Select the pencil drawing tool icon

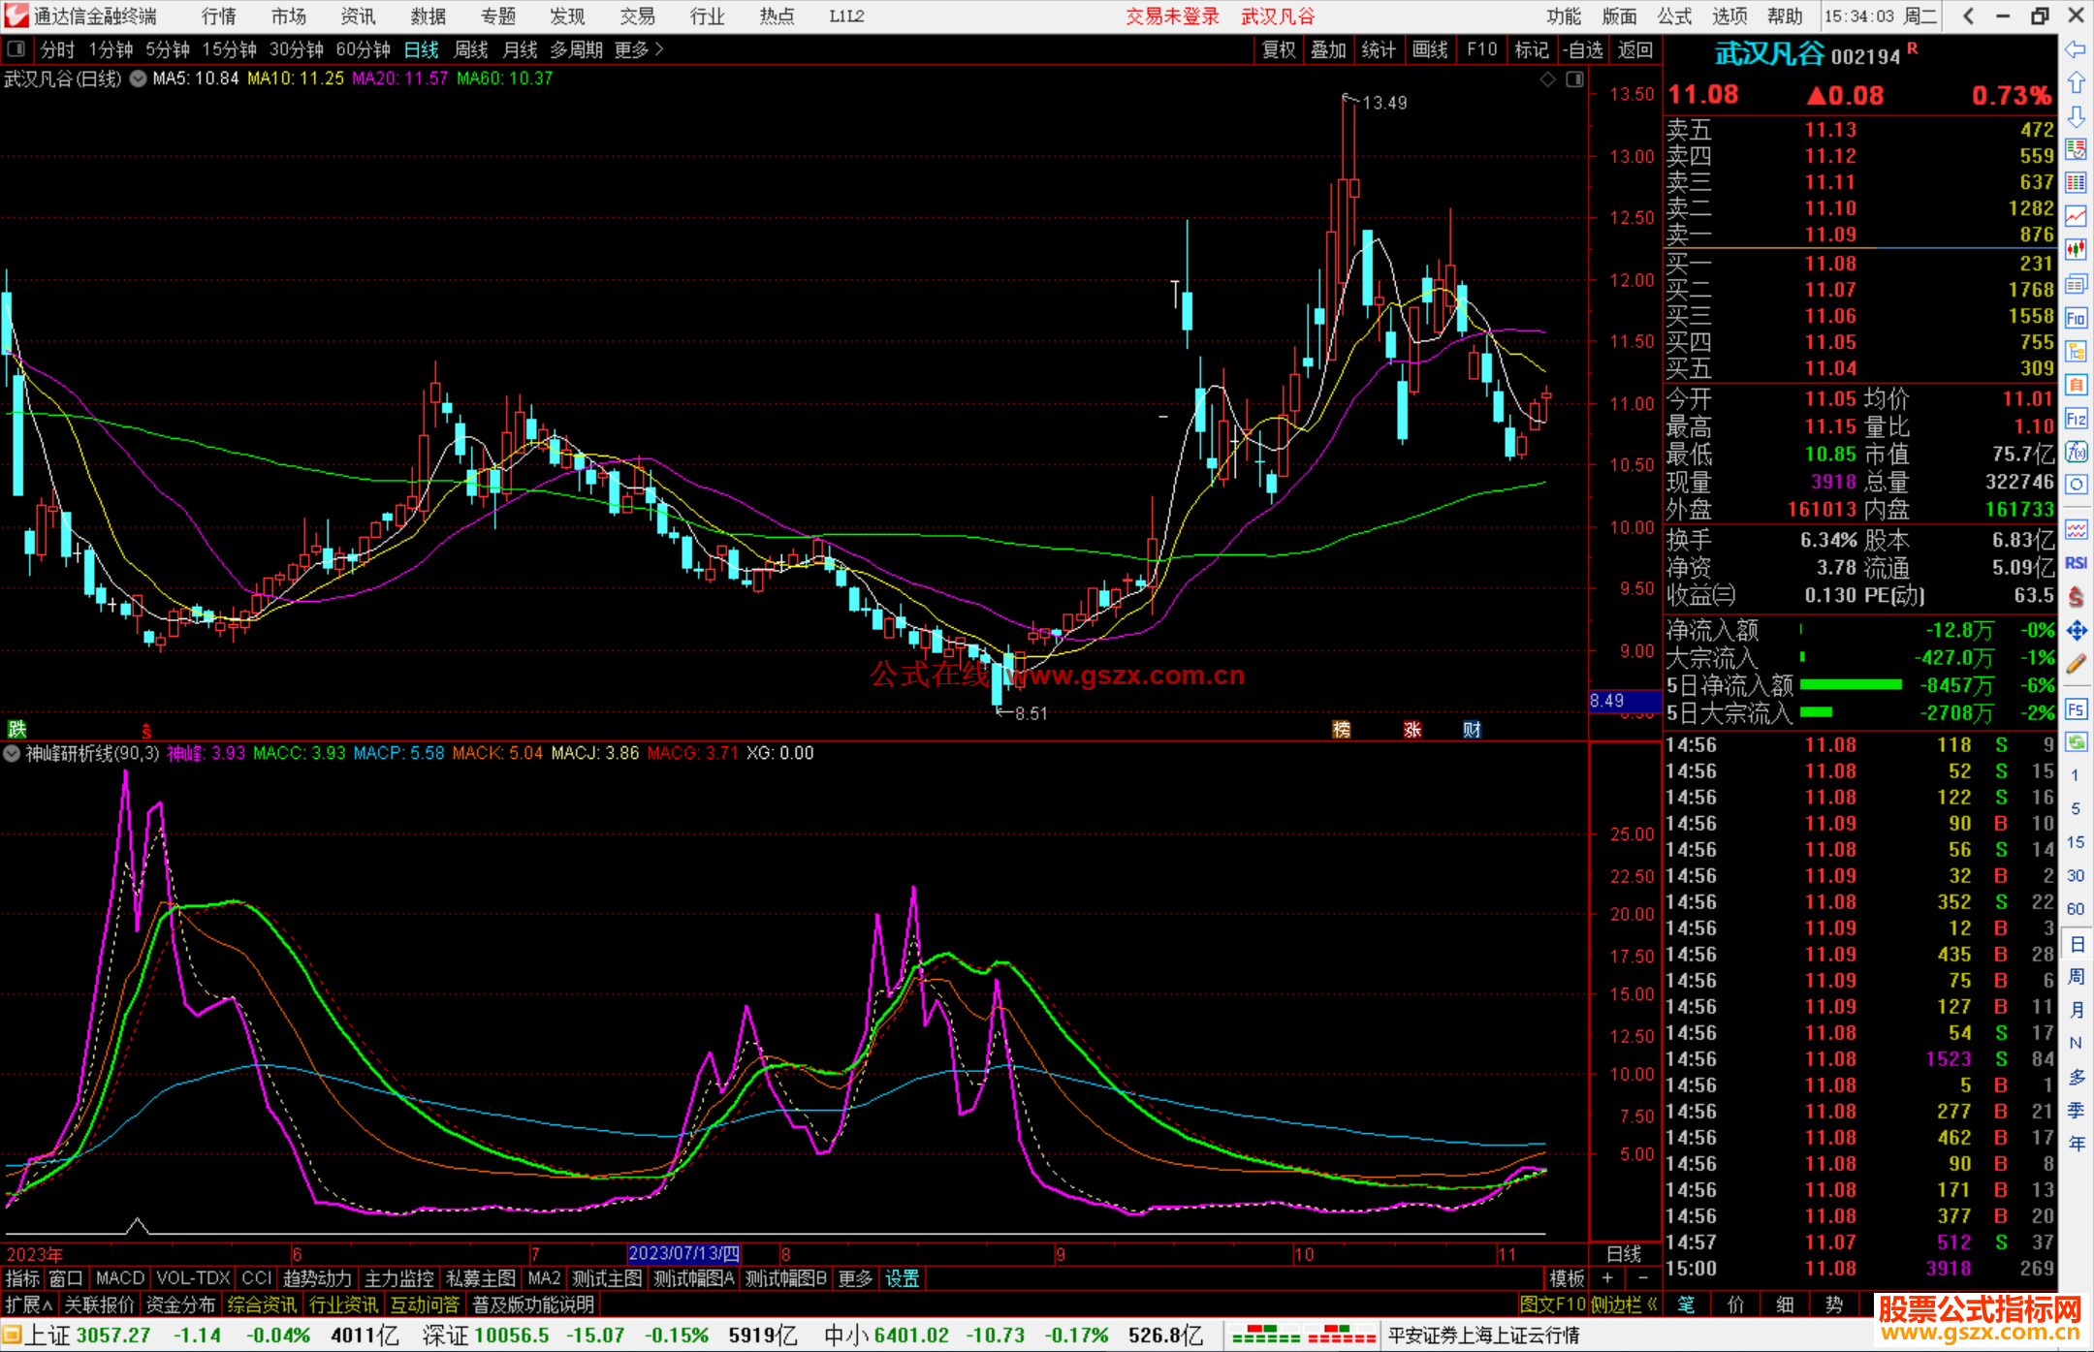point(2076,664)
